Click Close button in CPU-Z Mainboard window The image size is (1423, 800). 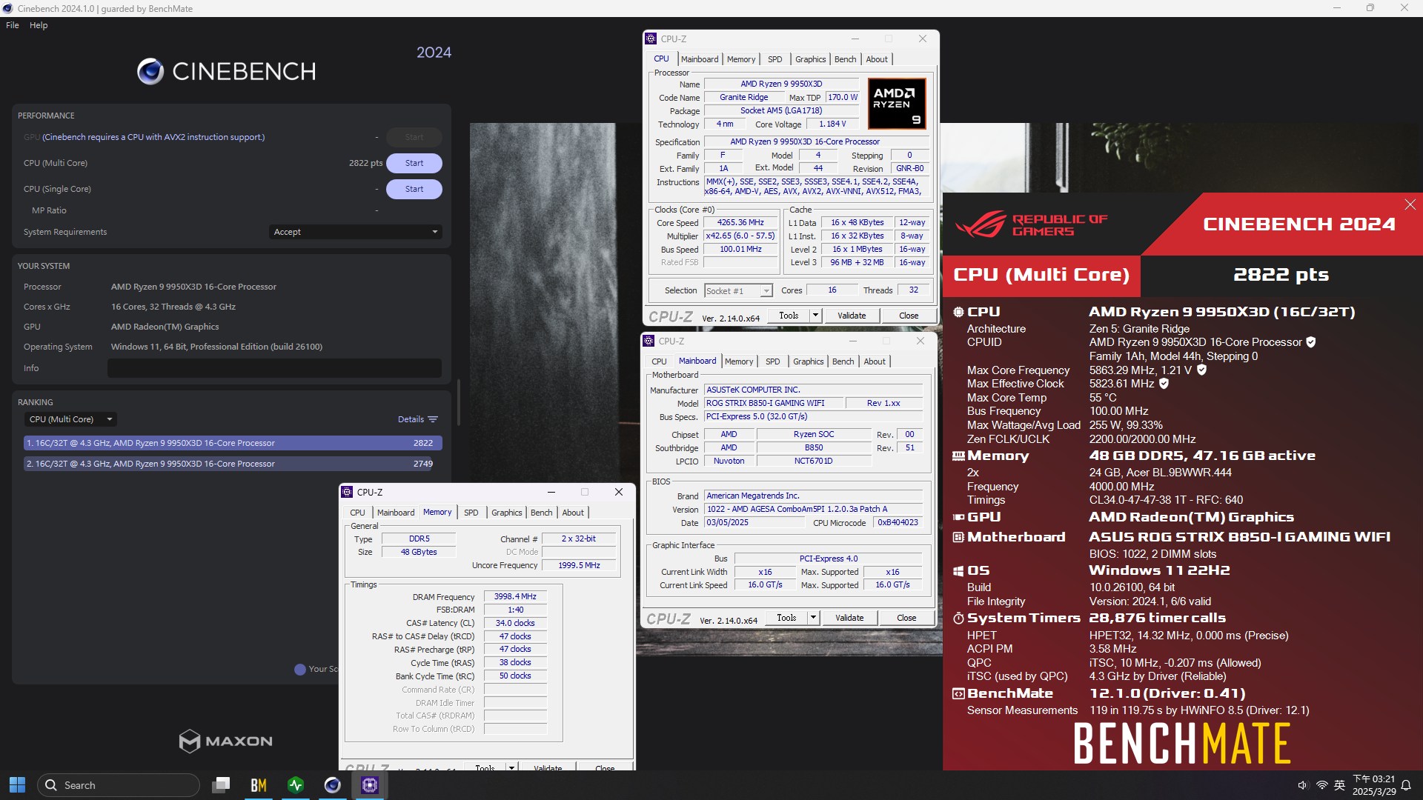(x=906, y=618)
